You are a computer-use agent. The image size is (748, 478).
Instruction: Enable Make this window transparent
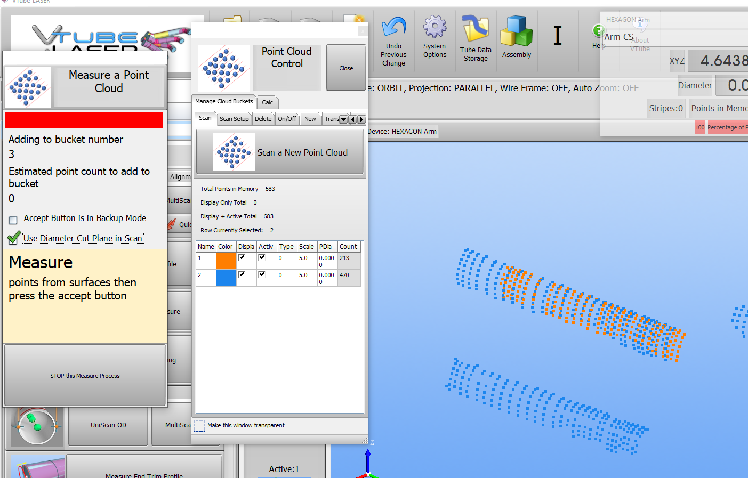coord(199,425)
